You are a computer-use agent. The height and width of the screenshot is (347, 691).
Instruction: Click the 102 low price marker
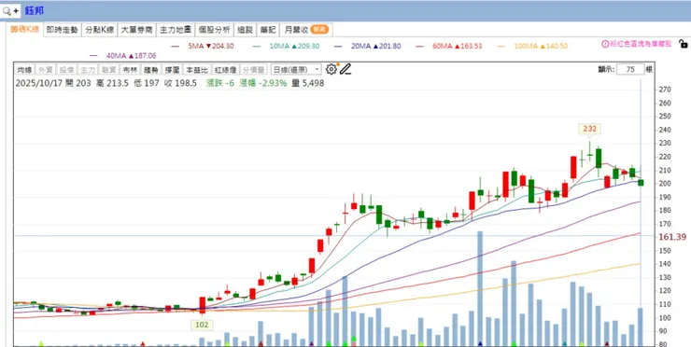click(202, 325)
